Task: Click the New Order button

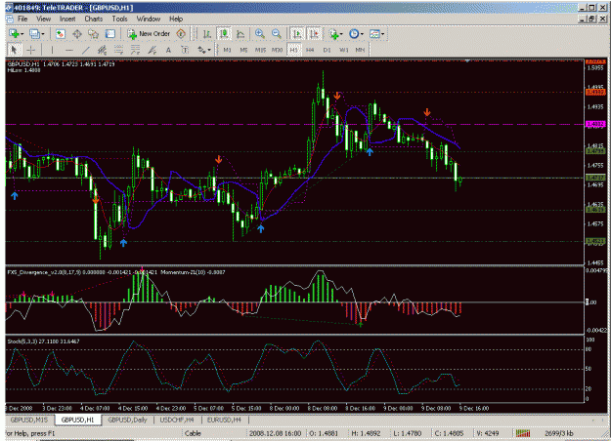Action: 150,34
